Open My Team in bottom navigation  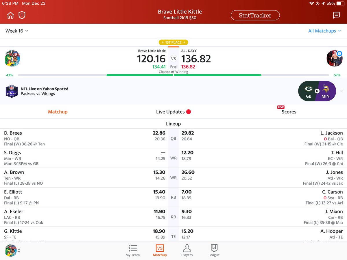tap(133, 250)
